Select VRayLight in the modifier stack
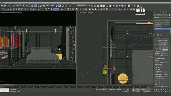The width and height of the screenshot is (171, 96). click(x=162, y=29)
